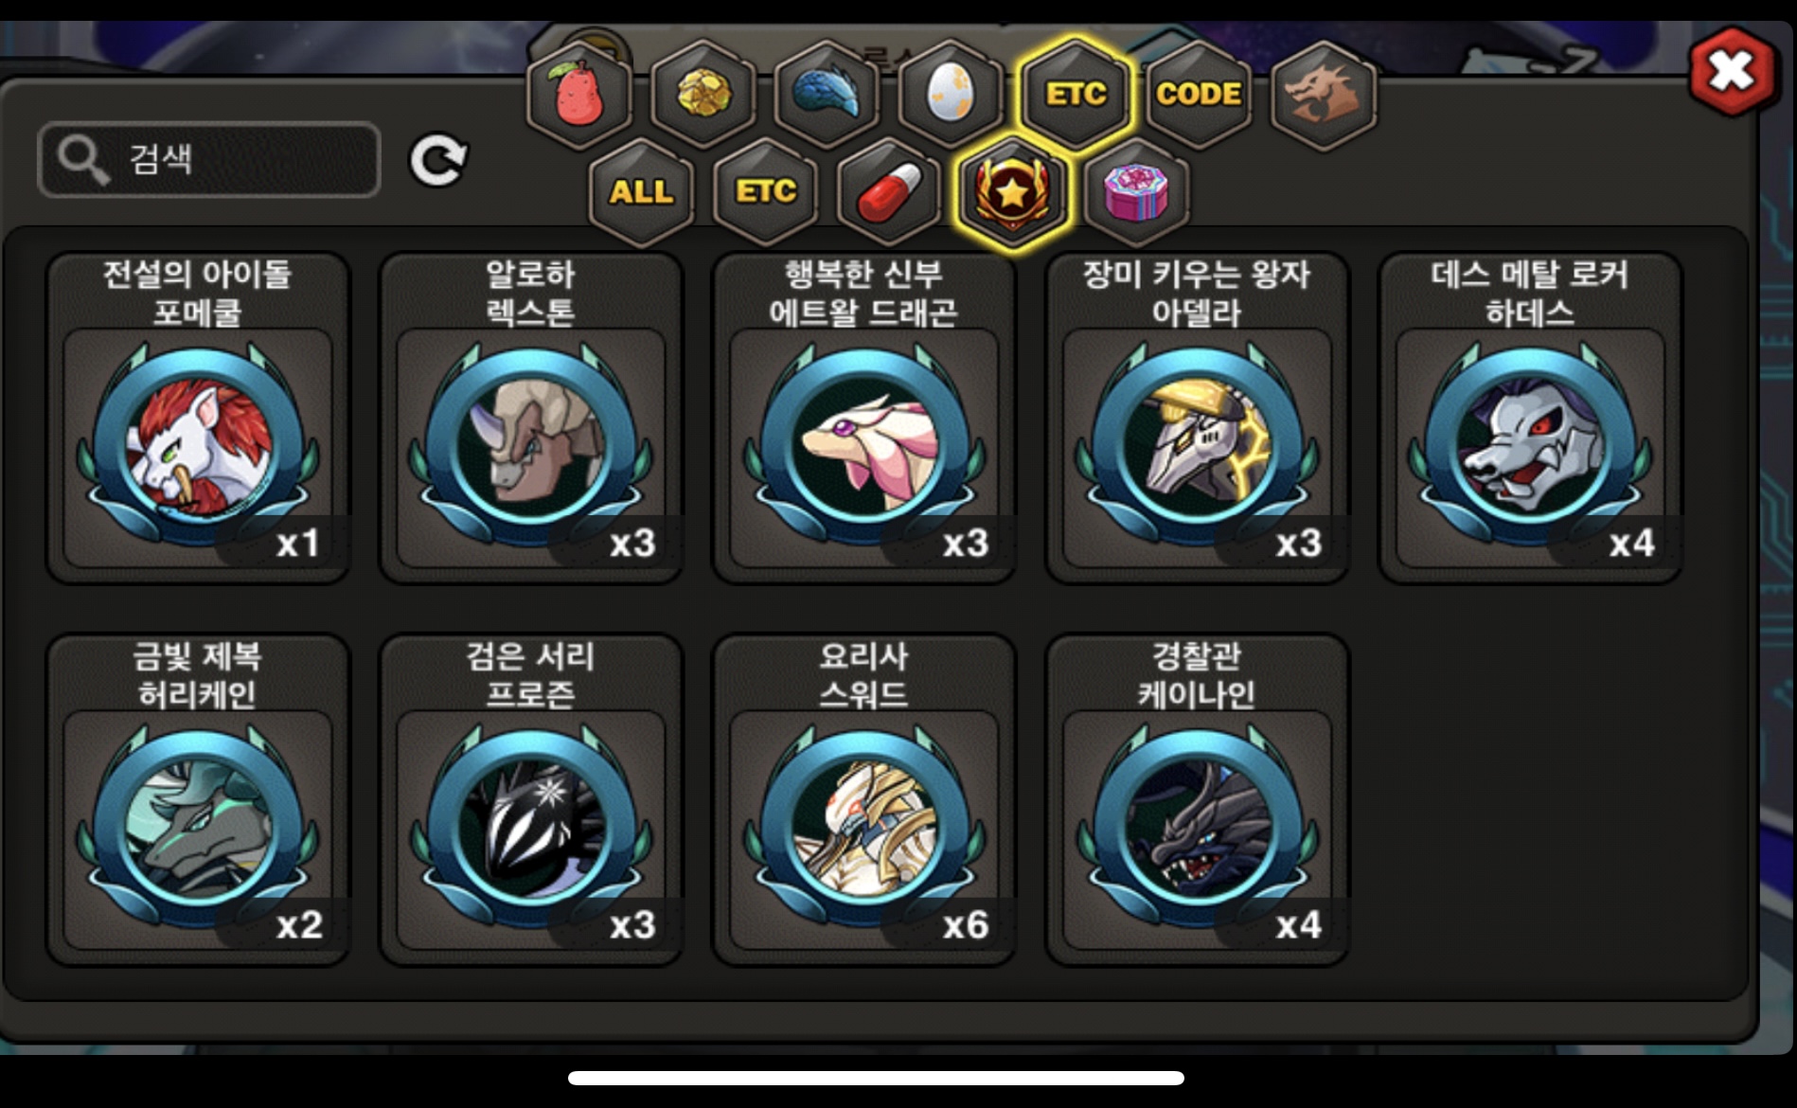Select the spotted egg category icon
This screenshot has height=1108, width=1797.
pyautogui.click(x=950, y=95)
